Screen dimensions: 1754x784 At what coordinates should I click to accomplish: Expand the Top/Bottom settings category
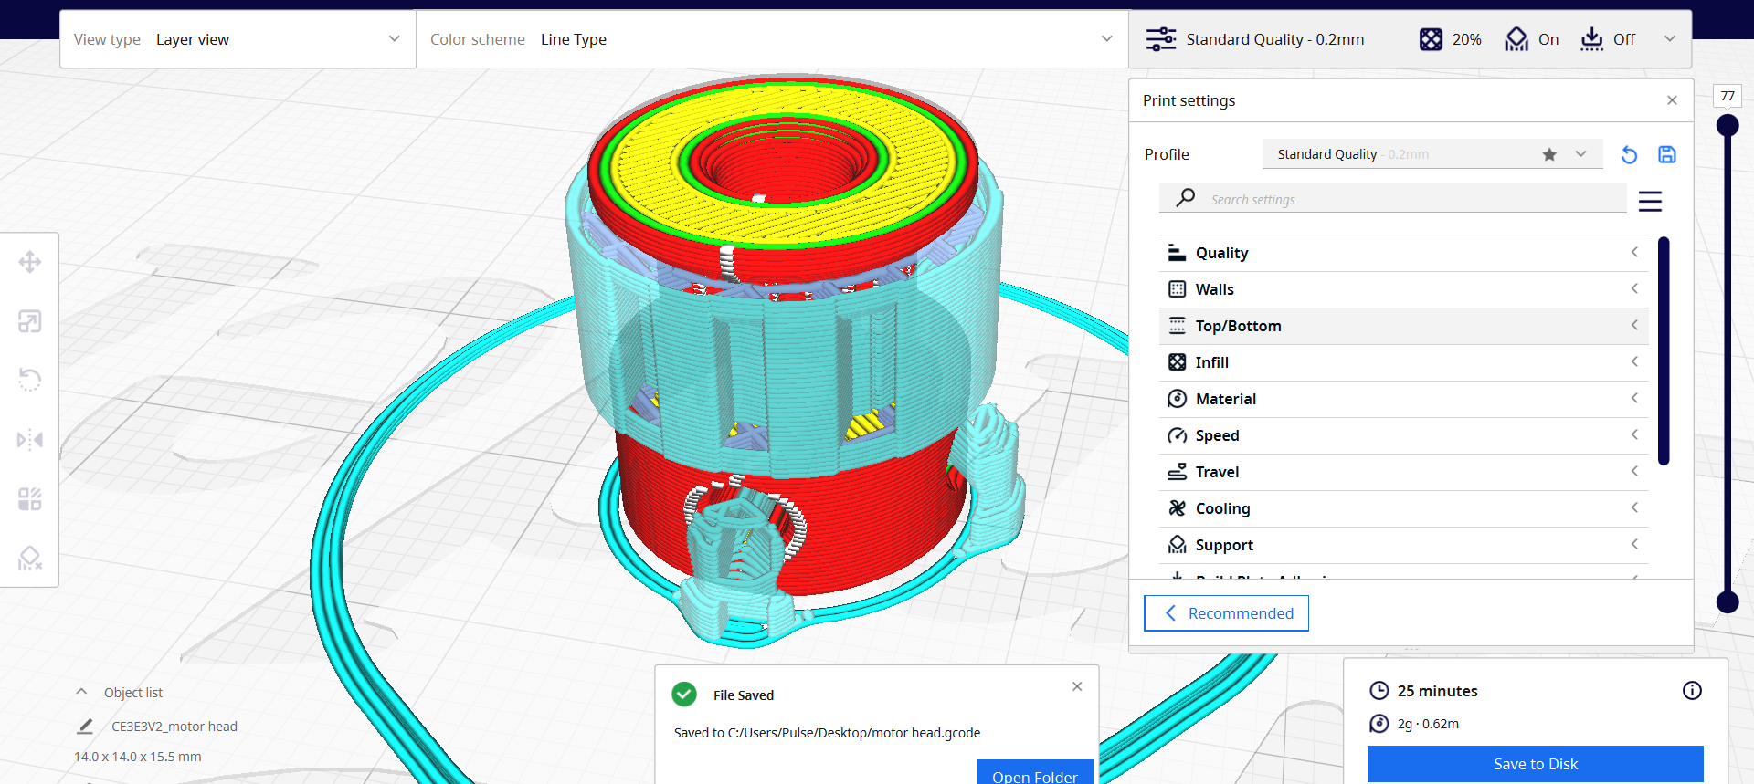pos(1403,326)
